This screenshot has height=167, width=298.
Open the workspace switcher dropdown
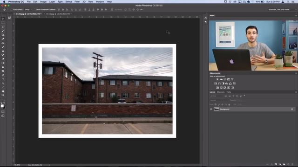[x=282, y=10]
